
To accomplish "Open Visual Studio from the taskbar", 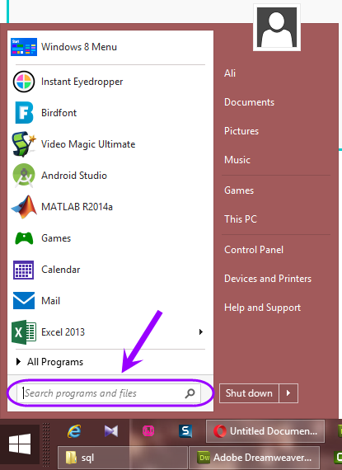I will click(111, 431).
